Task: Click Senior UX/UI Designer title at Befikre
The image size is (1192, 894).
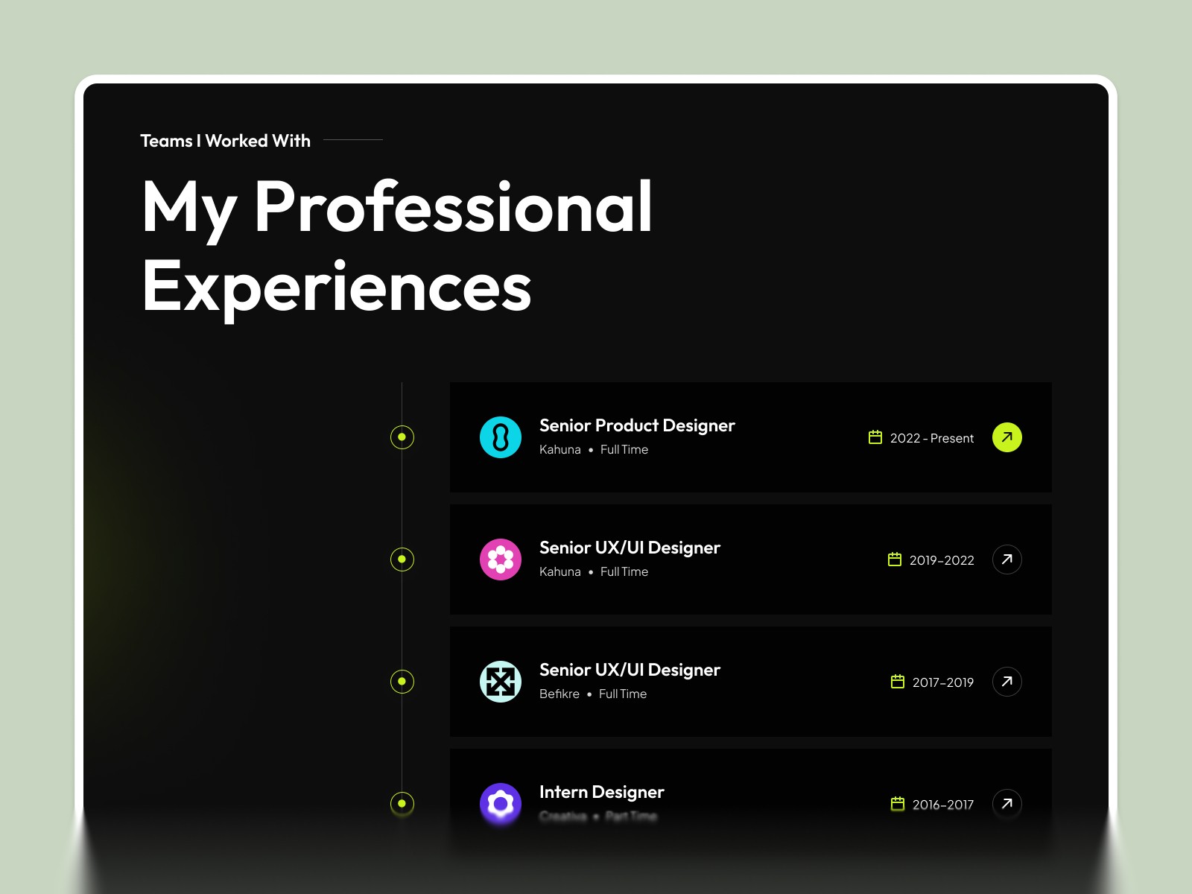Action: (630, 670)
